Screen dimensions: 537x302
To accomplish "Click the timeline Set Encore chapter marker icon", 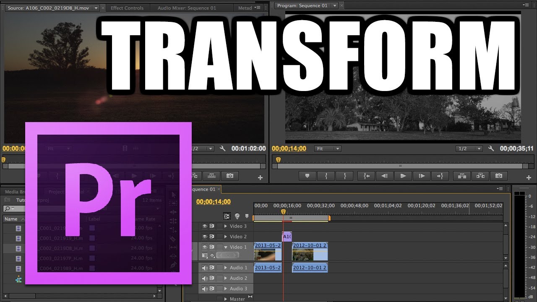I will [x=237, y=216].
